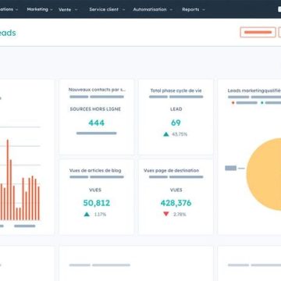Click the orange legend dot in Leads chart

click(x=233, y=103)
